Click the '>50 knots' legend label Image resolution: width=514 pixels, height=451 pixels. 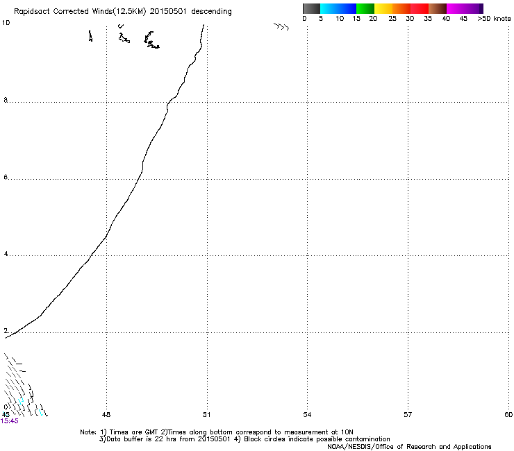click(494, 19)
